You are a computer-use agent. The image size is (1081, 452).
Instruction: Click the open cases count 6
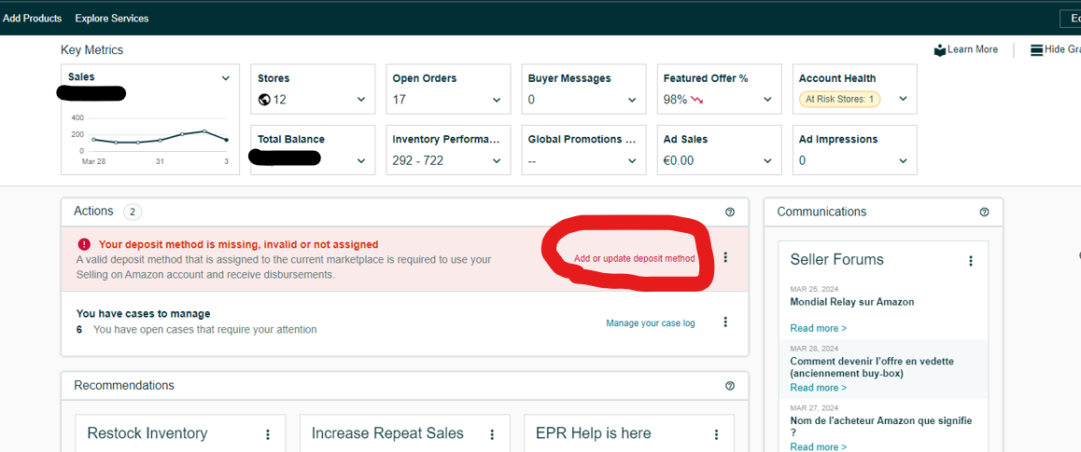pyautogui.click(x=79, y=330)
